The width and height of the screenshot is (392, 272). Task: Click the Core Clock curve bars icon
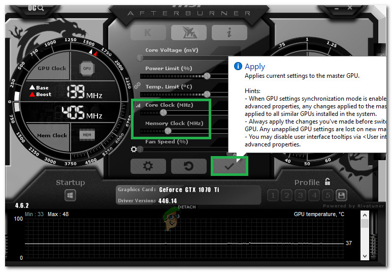pyautogui.click(x=138, y=106)
